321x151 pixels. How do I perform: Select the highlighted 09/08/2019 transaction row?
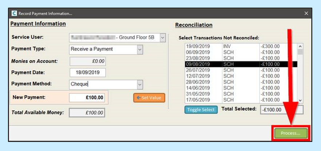pyautogui.click(x=241, y=64)
